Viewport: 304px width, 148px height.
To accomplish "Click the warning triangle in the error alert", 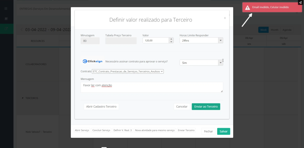I will [x=247, y=8].
